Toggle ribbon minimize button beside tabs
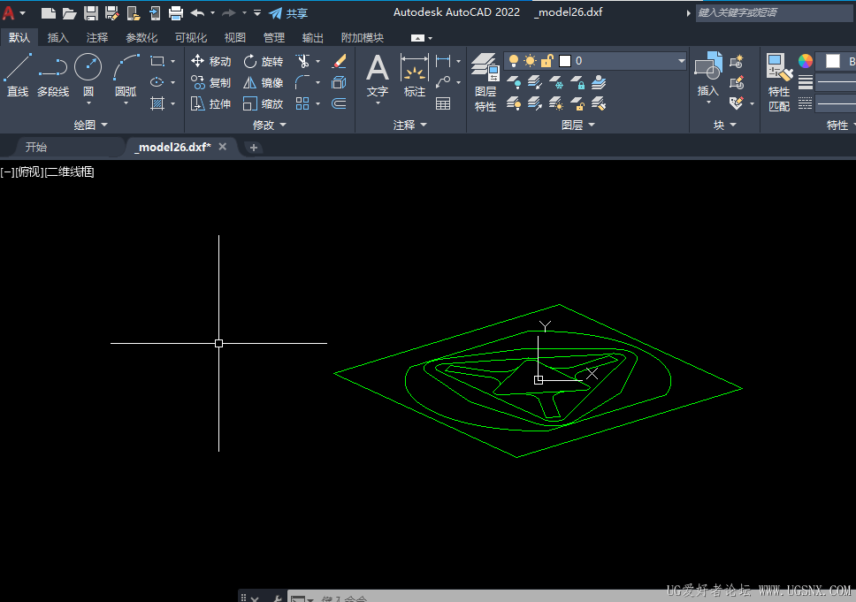The height and width of the screenshot is (602, 856). pyautogui.click(x=417, y=38)
